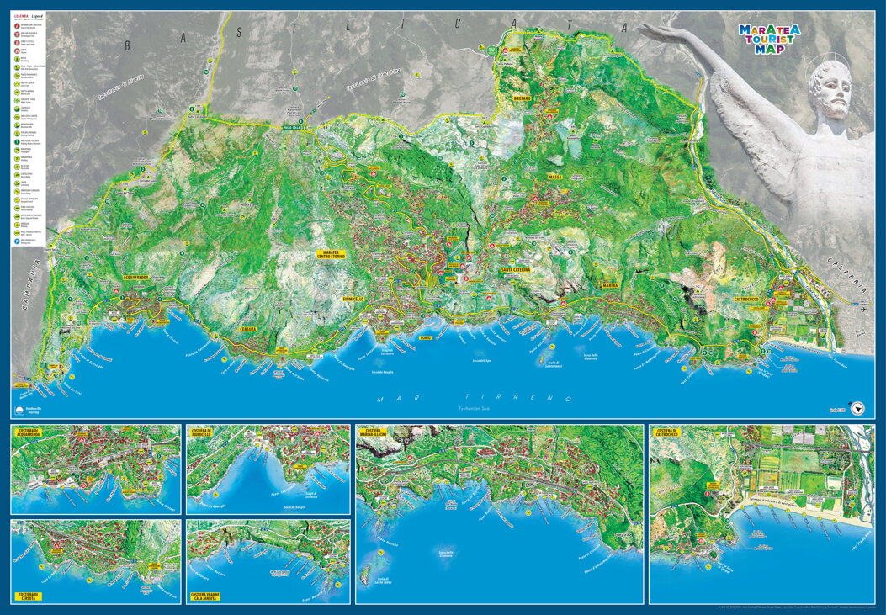
Task: View the Costiera di Cersuta inset map
Action: coord(95,561)
